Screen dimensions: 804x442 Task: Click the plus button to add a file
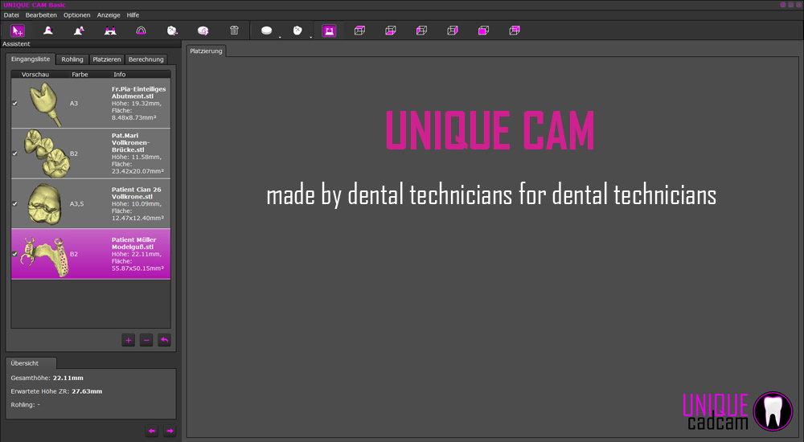click(x=128, y=340)
